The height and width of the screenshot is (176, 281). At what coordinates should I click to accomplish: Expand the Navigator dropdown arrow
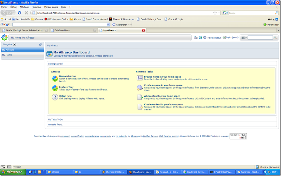tap(14, 44)
